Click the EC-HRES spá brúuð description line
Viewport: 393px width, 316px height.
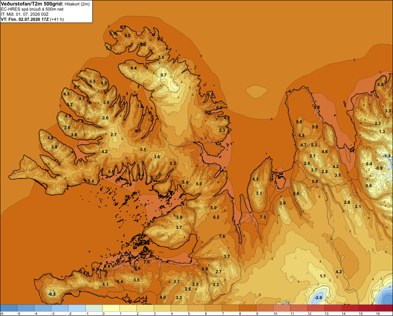pos(32,9)
